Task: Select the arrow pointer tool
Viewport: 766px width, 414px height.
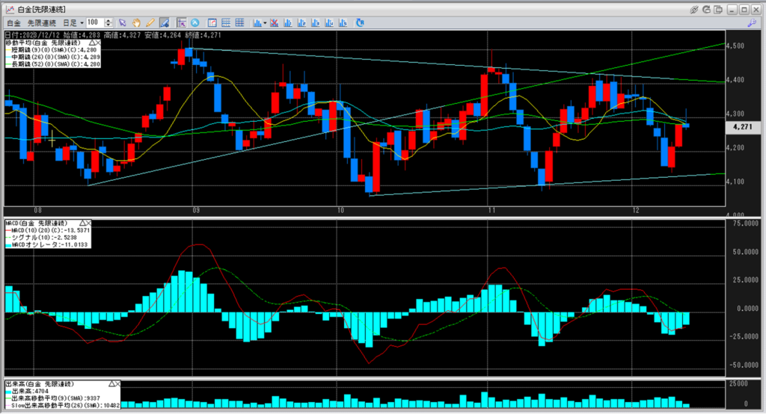Action: click(x=122, y=22)
